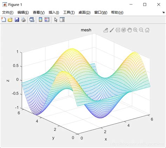The image size is (166, 148).
Task: Insert legend using toolbar icon
Action: (x=47, y=20)
